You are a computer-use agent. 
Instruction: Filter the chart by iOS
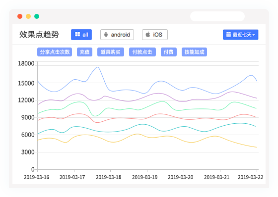click(155, 35)
